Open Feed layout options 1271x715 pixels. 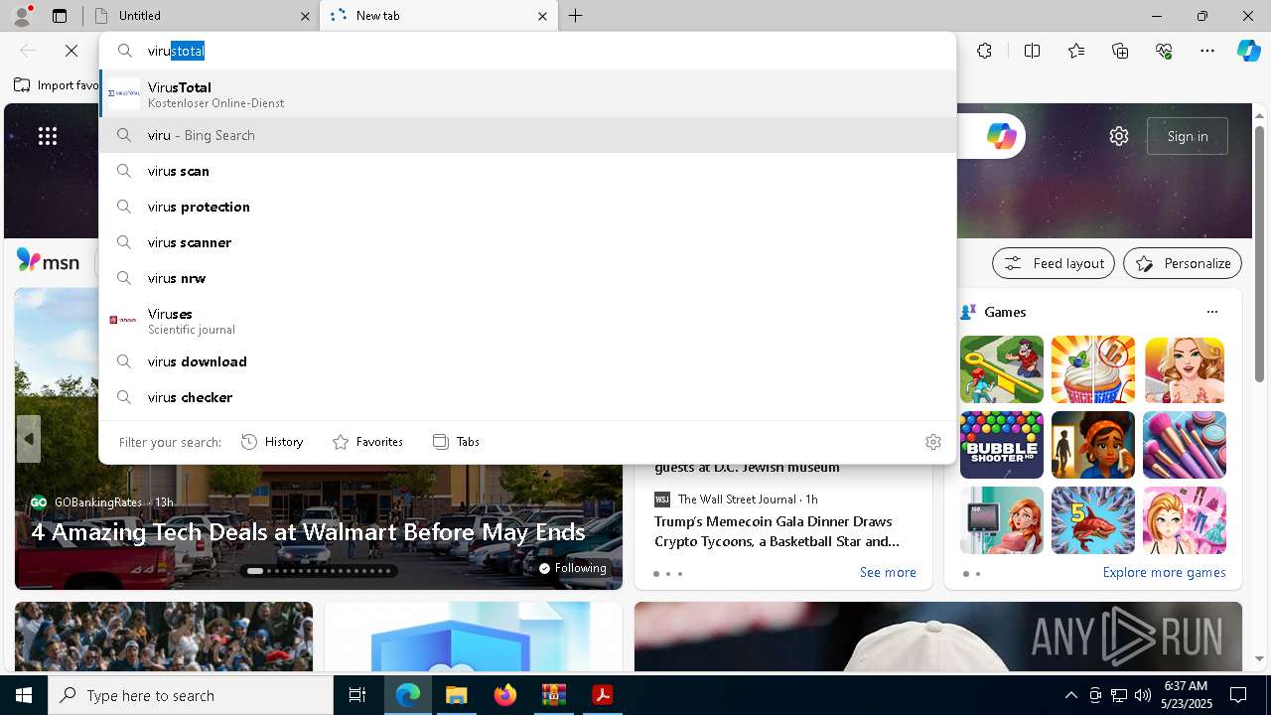click(1054, 263)
